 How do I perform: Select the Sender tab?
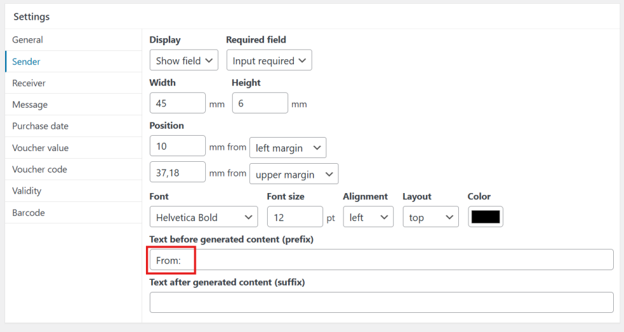pyautogui.click(x=26, y=61)
